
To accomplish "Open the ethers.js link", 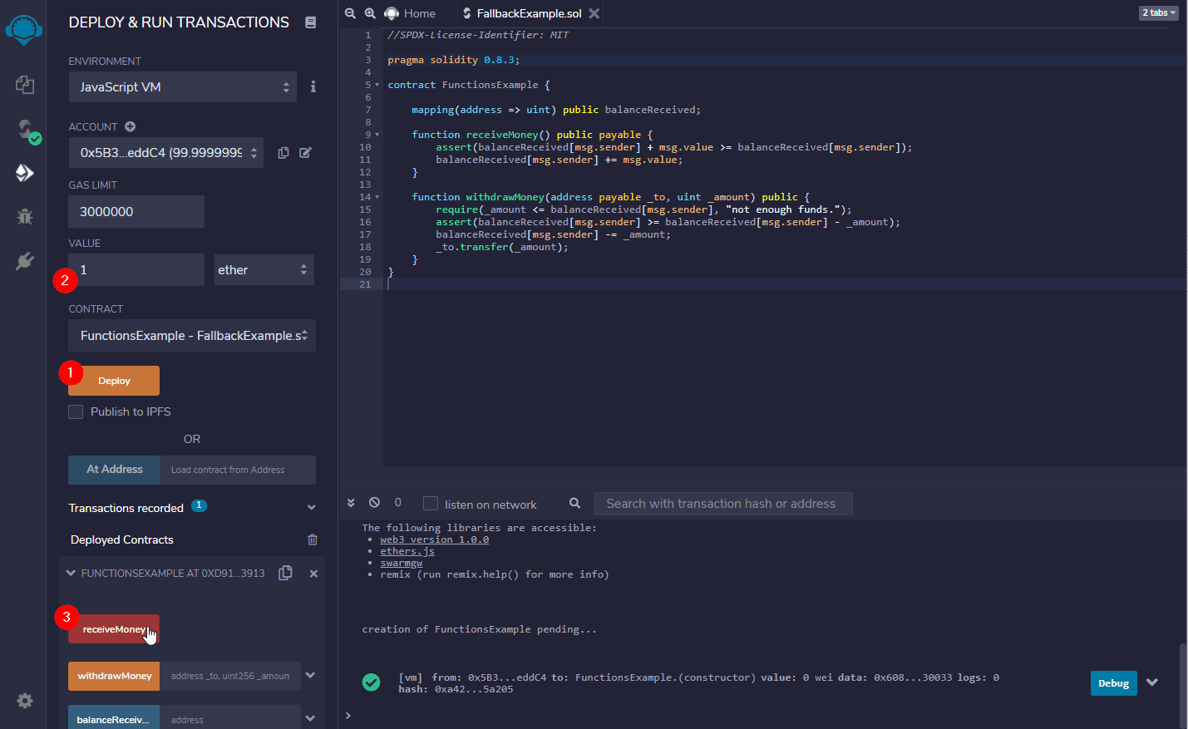I will coord(407,551).
